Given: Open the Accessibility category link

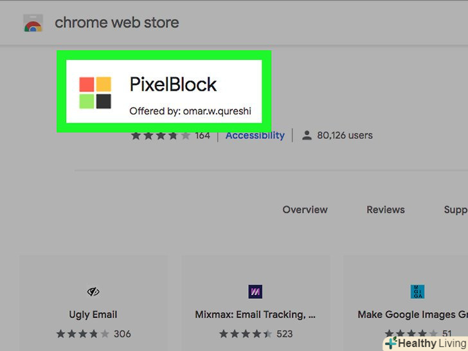Looking at the screenshot, I should [x=255, y=136].
